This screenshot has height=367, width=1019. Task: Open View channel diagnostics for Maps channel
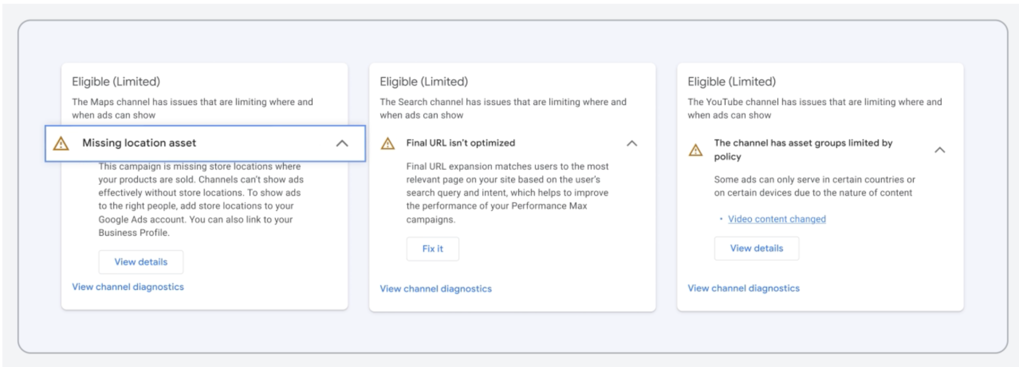[128, 287]
